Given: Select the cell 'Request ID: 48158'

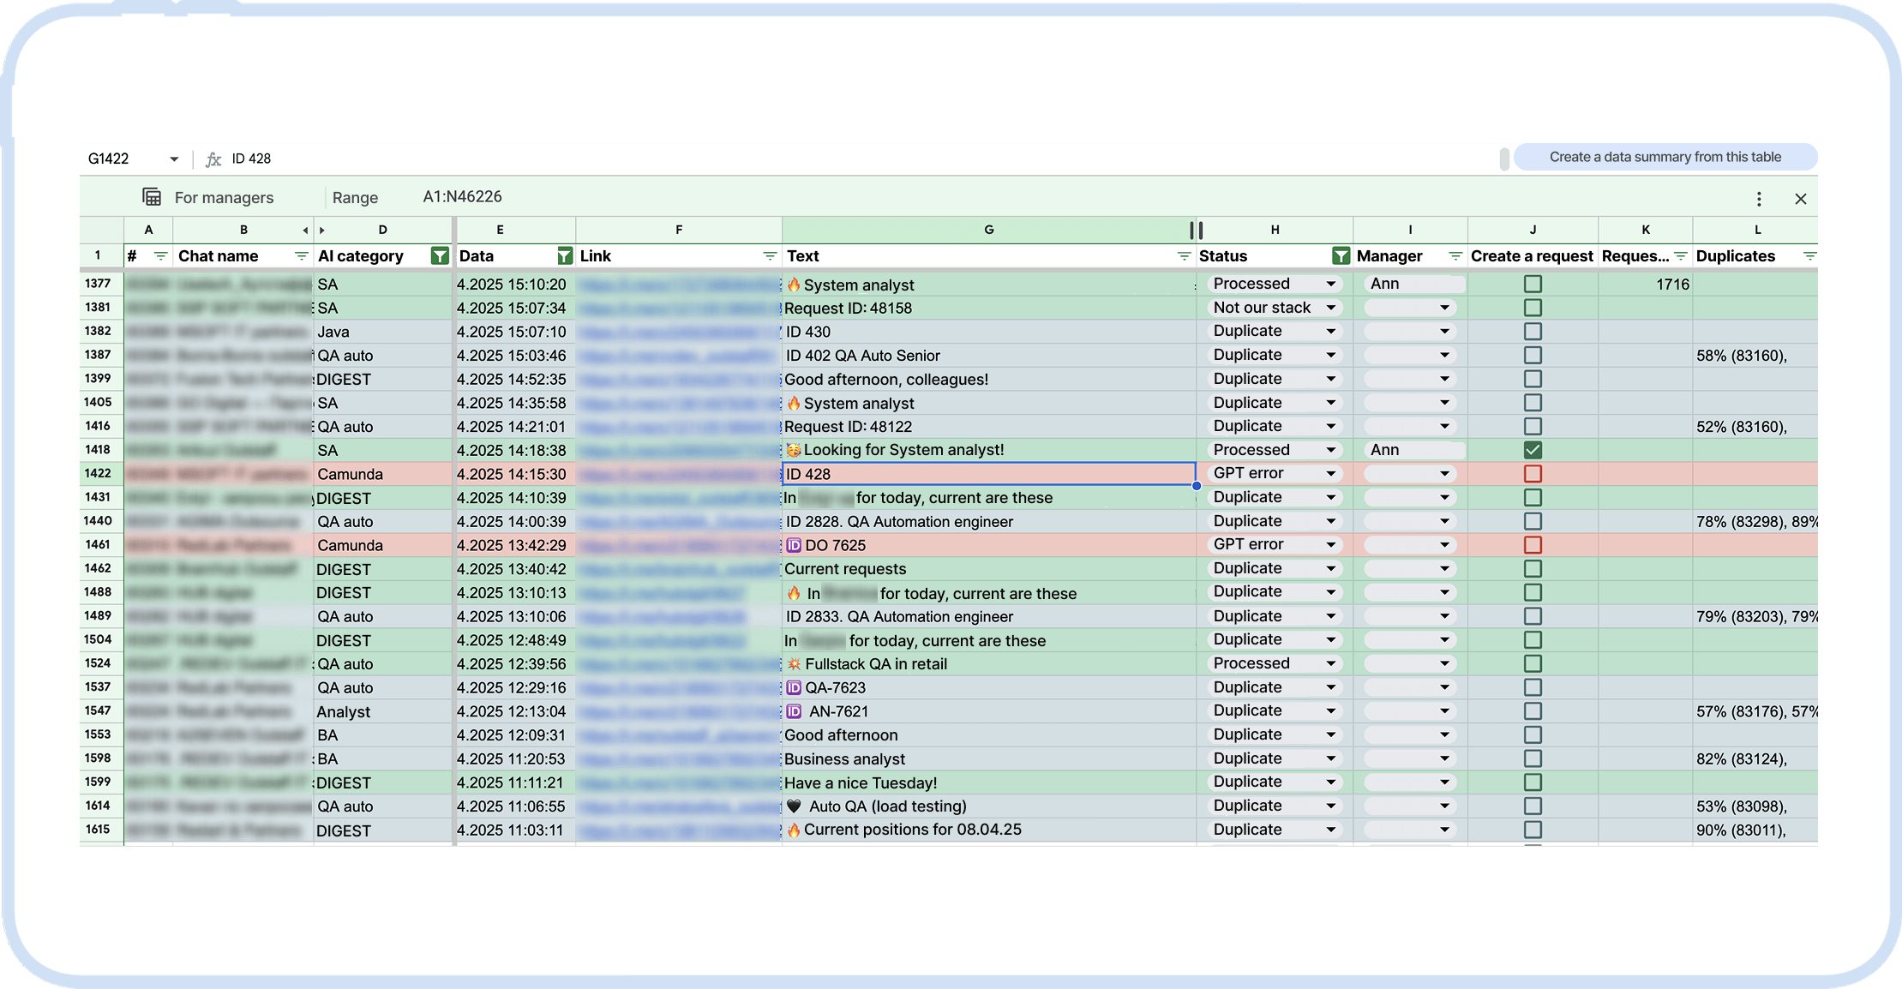Looking at the screenshot, I should [988, 308].
